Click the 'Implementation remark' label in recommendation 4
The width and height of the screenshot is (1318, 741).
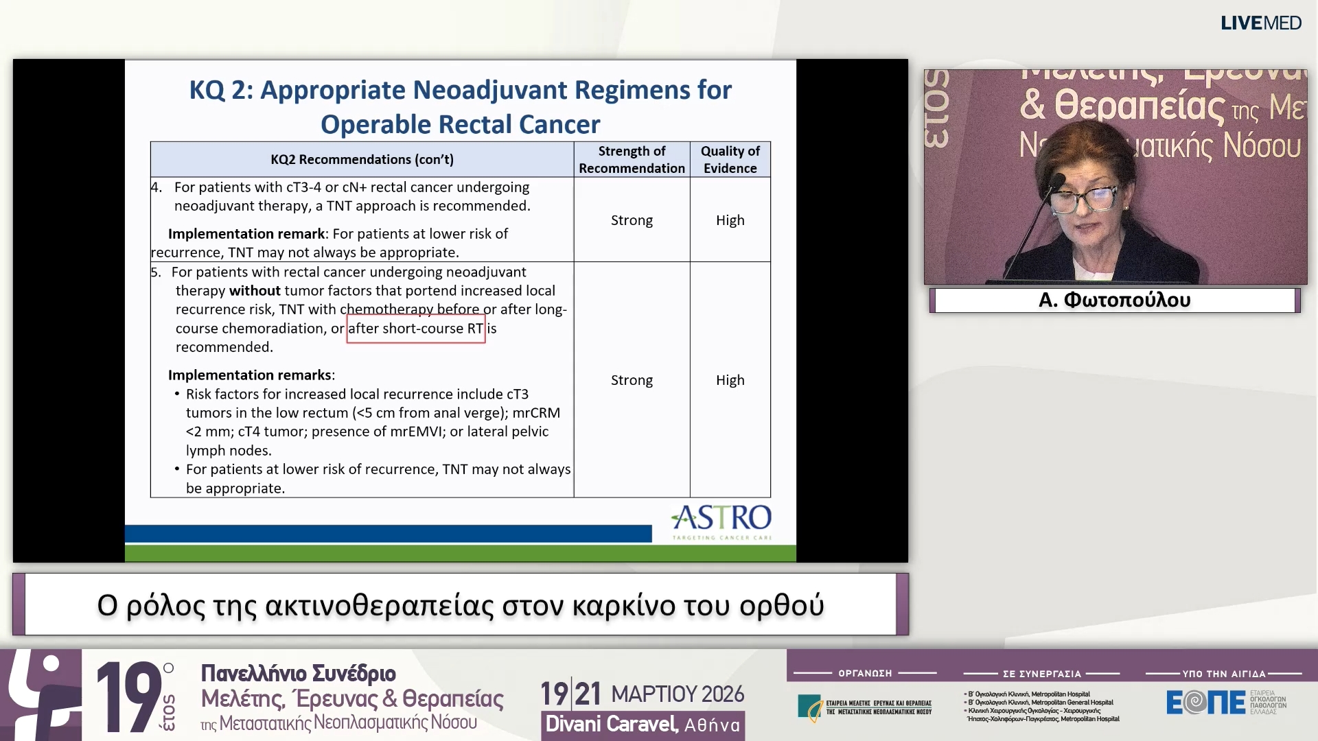(x=246, y=234)
